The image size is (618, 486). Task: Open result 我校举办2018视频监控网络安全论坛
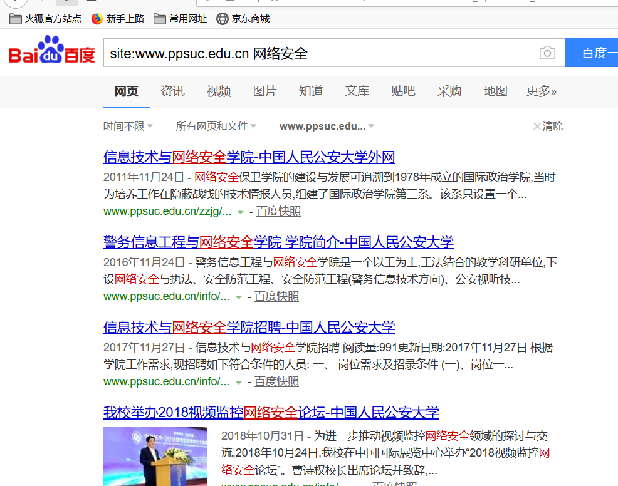pyautogui.click(x=271, y=412)
